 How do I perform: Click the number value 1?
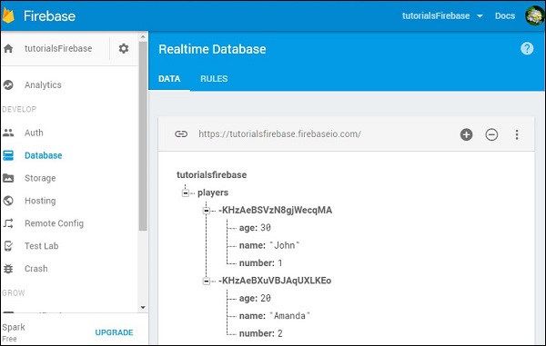(280, 263)
